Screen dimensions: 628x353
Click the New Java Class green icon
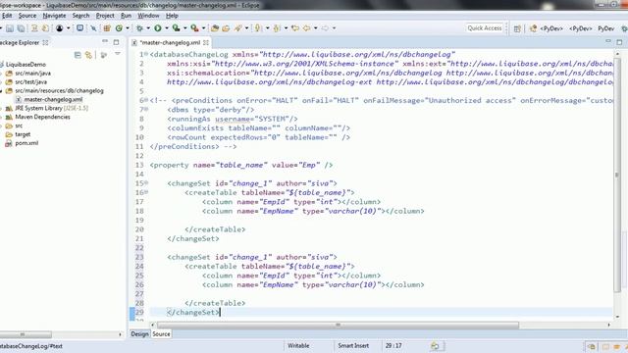[119, 28]
